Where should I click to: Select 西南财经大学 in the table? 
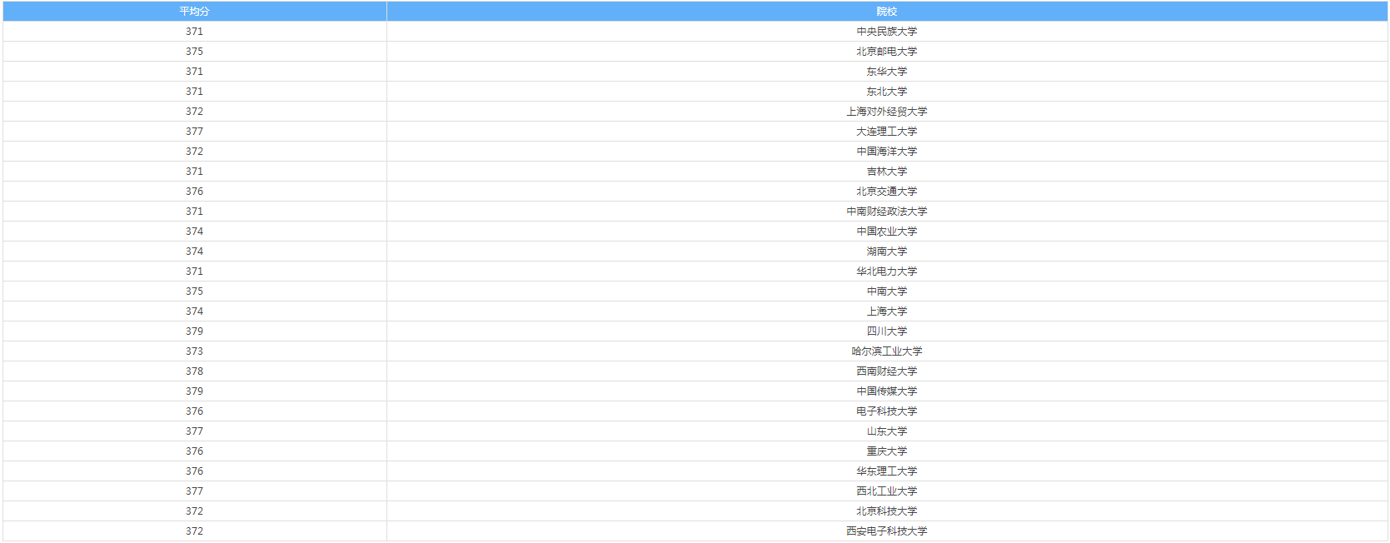coord(887,371)
